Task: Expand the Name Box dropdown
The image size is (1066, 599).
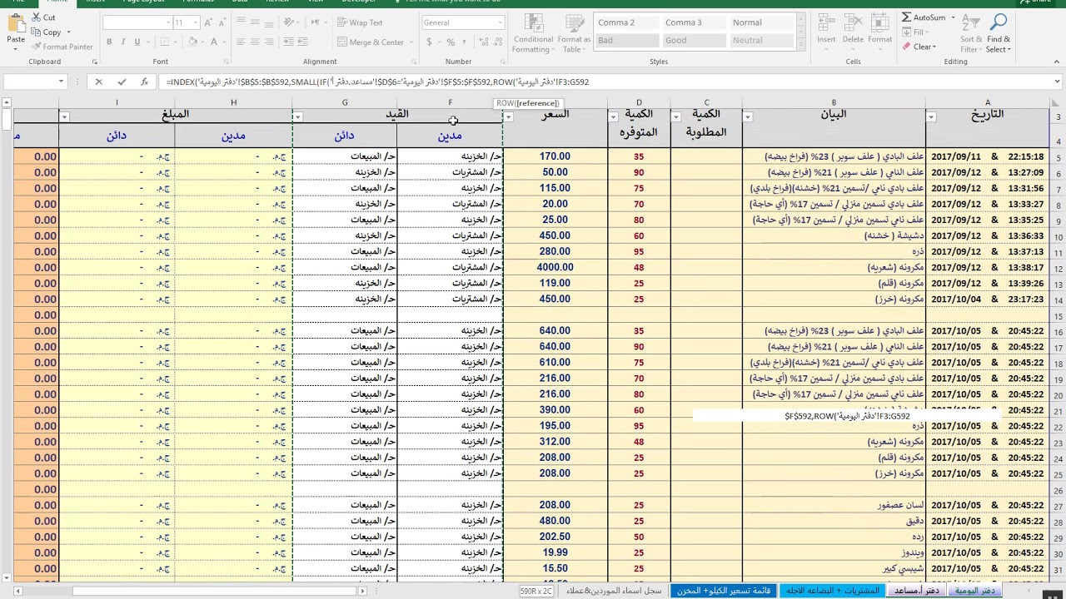Action: 61,82
